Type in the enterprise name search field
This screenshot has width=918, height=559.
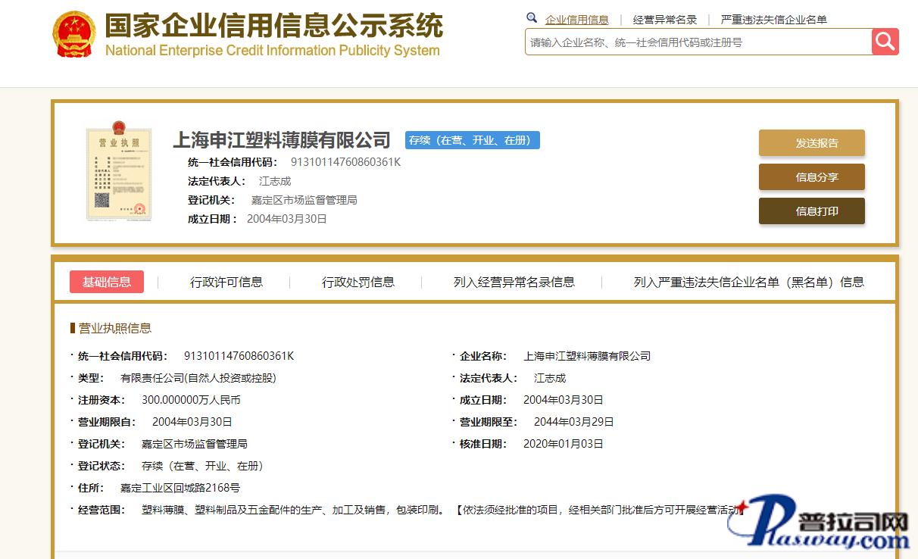pyautogui.click(x=697, y=42)
